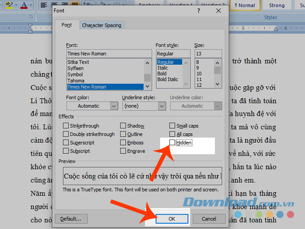Image resolution: width=305 pixels, height=229 pixels.
Task: Apply the Normal style in ribbon
Action: point(245,5)
